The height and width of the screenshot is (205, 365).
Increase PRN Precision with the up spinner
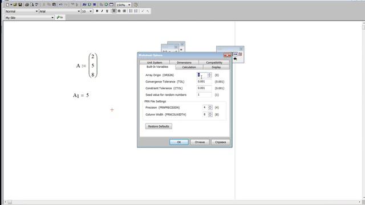point(210,106)
